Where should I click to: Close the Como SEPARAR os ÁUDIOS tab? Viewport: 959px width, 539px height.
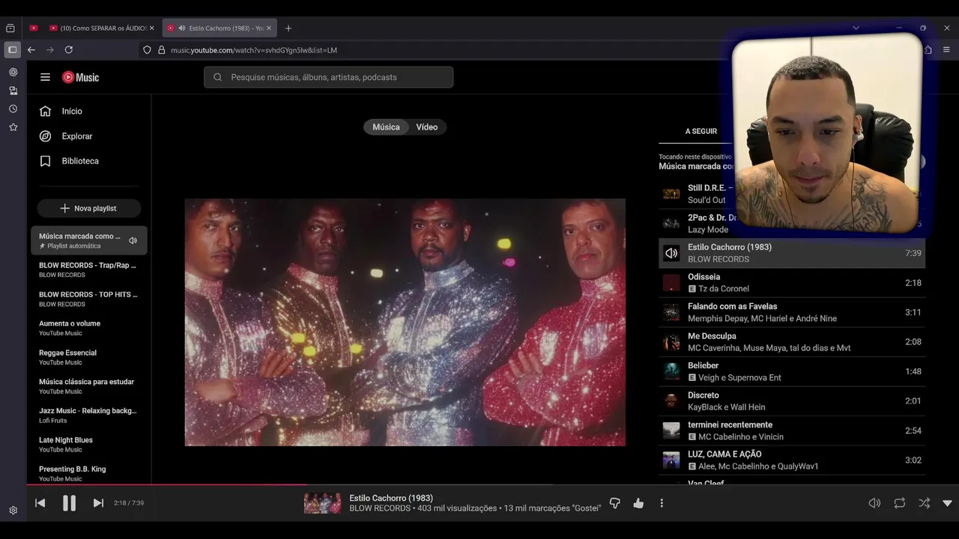[x=151, y=28]
